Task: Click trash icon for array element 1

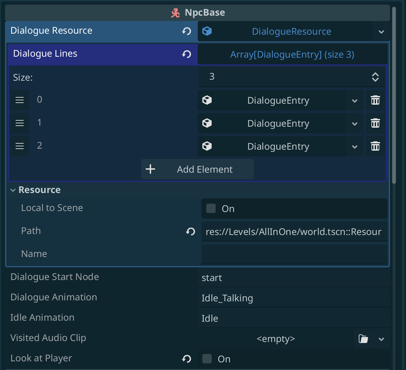Action: click(375, 123)
